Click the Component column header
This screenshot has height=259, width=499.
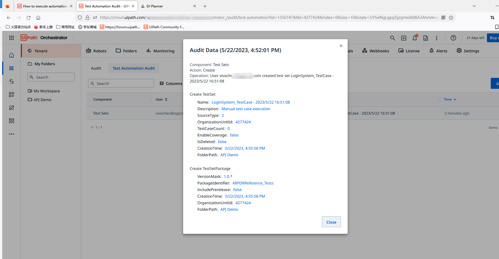point(103,99)
